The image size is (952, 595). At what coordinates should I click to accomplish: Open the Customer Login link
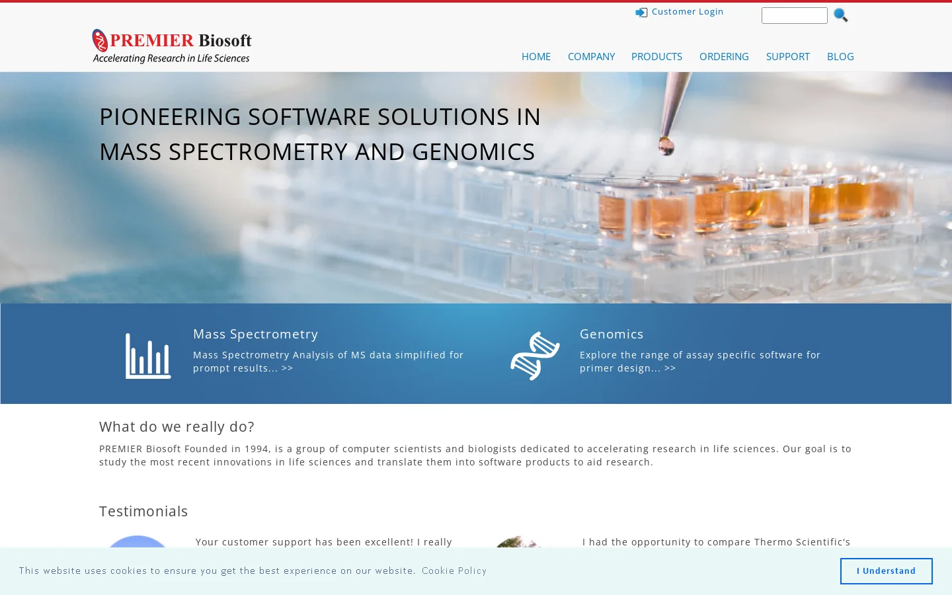pos(688,12)
